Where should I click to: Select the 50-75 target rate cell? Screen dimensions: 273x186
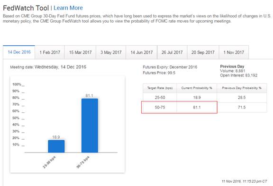pyautogui.click(x=160, y=107)
